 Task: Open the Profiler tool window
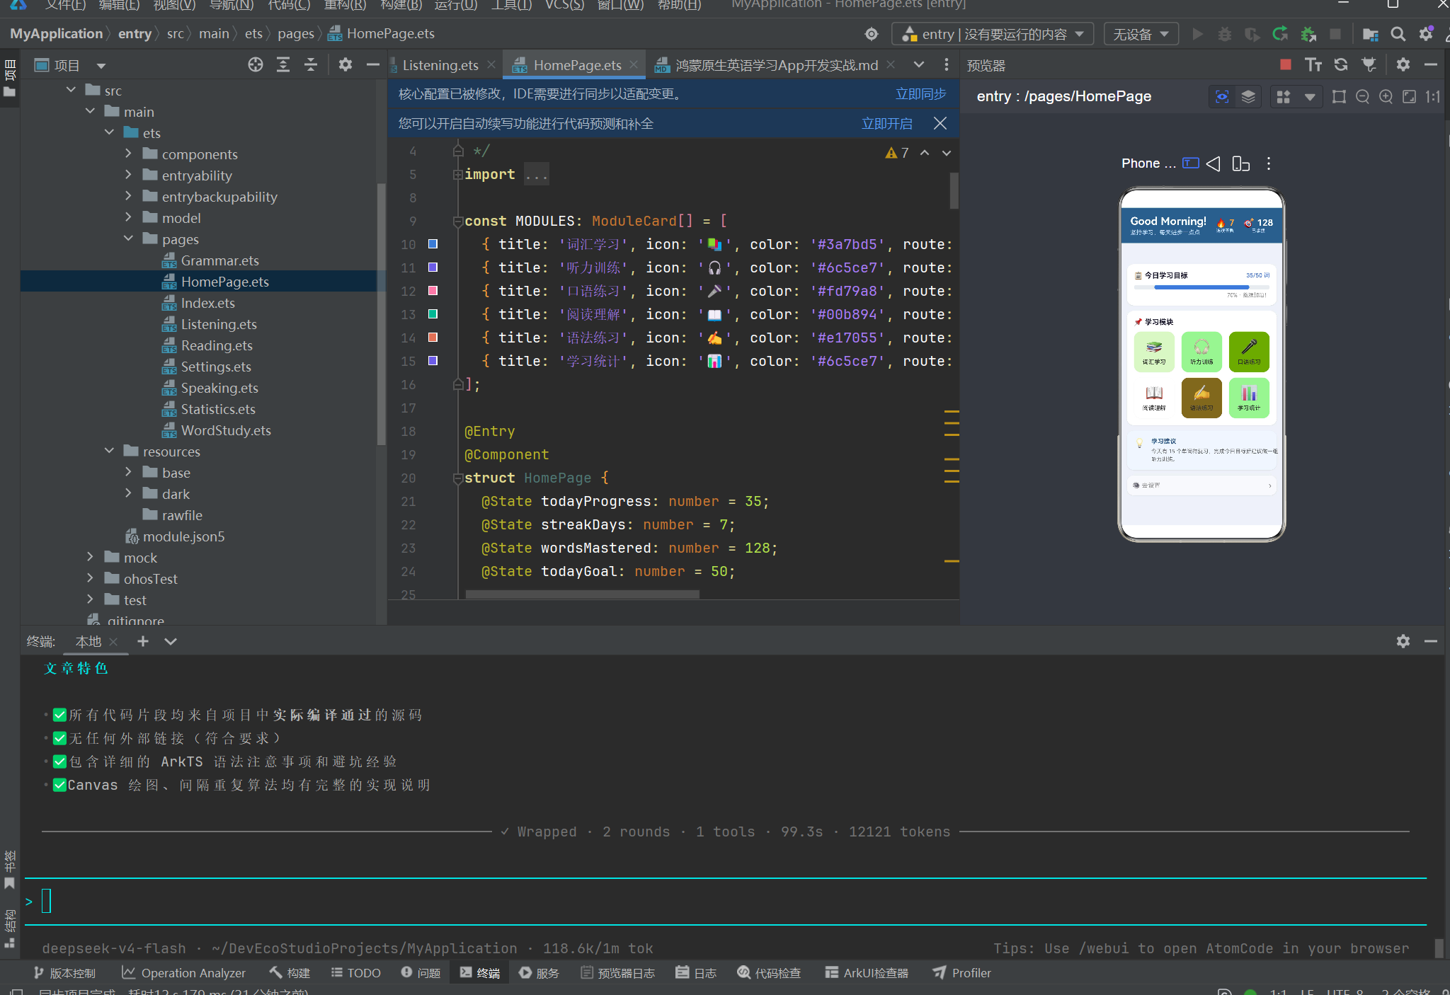pyautogui.click(x=961, y=973)
